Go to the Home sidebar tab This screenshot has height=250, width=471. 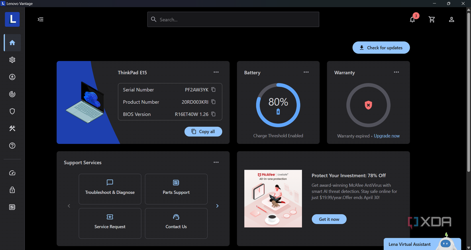(12, 43)
